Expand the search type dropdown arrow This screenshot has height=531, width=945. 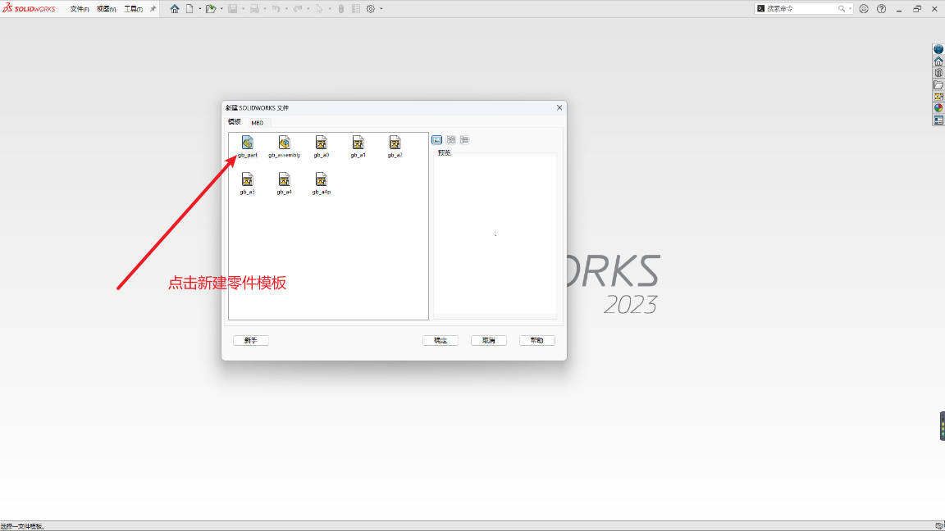850,8
